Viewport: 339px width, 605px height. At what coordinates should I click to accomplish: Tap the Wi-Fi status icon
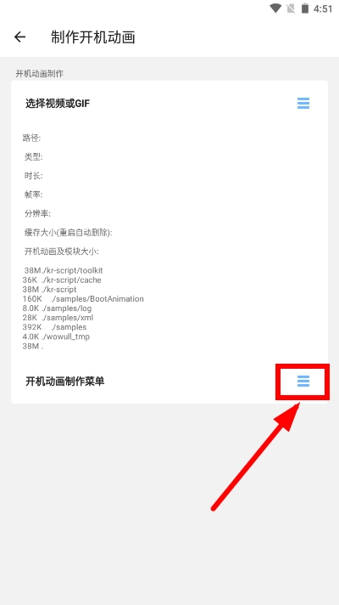point(275,8)
